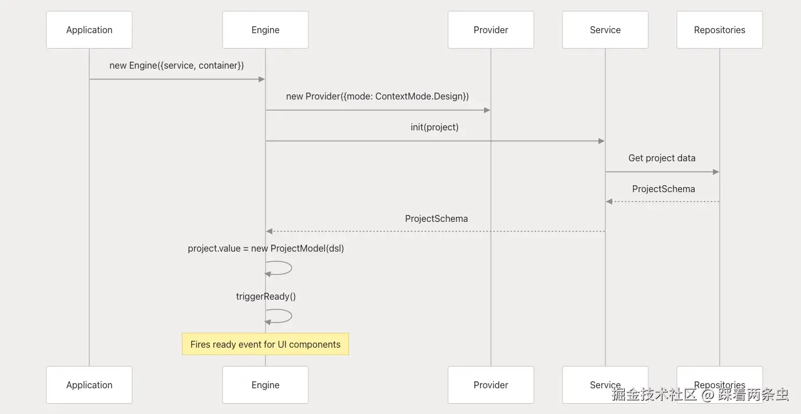Click the "triggerReady()" message label
Image resolution: width=801 pixels, height=414 pixels.
266,296
